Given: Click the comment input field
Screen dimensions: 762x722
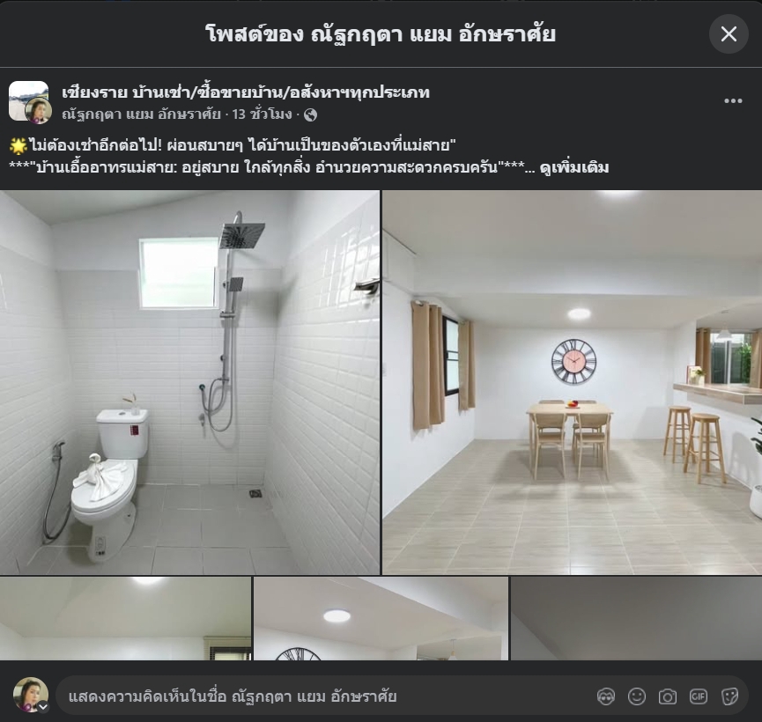Looking at the screenshot, I should click(x=317, y=696).
